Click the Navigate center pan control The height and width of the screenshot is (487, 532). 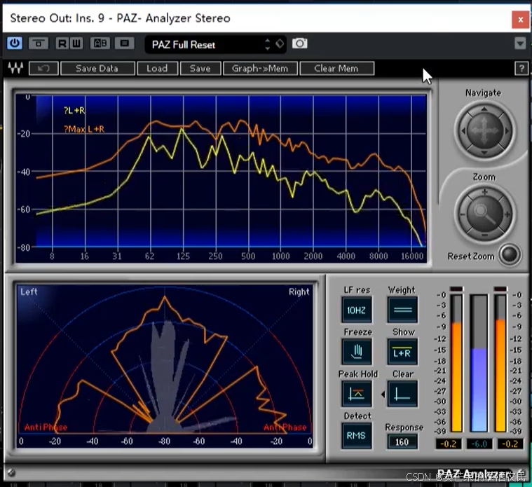click(x=484, y=130)
